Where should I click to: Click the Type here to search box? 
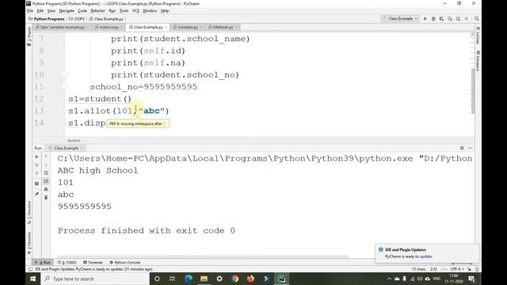pyautogui.click(x=95, y=279)
